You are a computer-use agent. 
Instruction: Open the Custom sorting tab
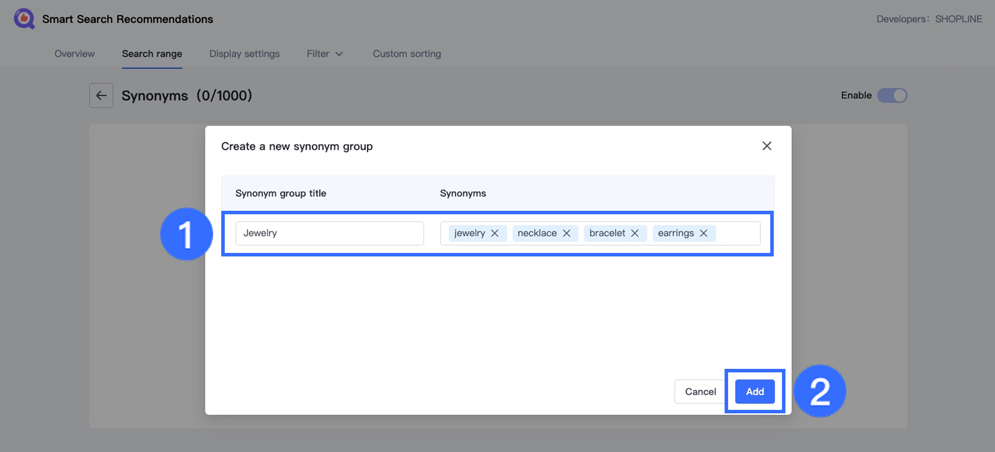407,54
